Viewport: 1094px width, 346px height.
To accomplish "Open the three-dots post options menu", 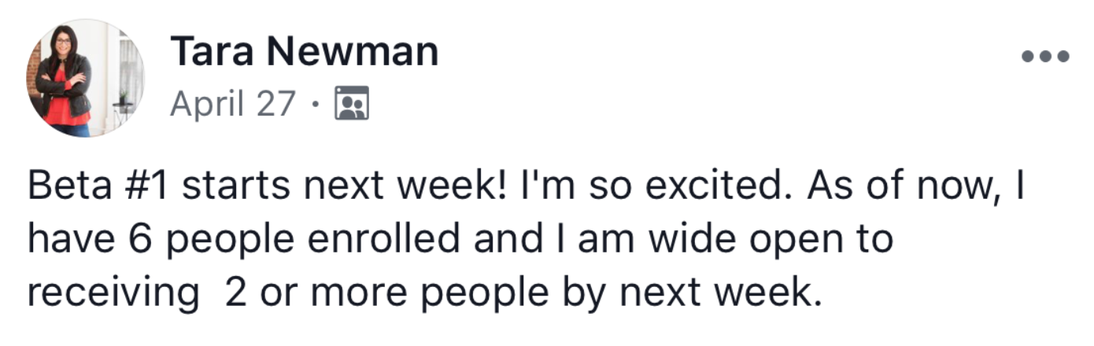I will (1044, 57).
